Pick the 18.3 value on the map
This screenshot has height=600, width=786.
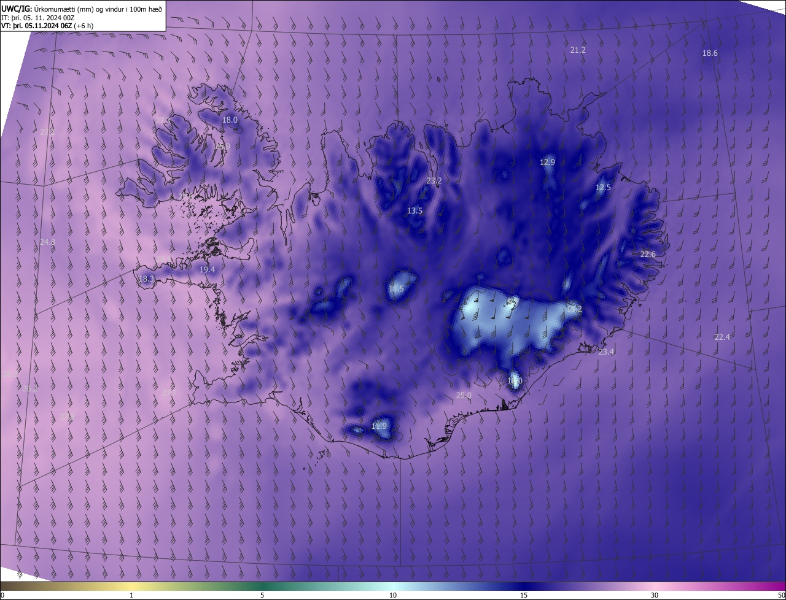(147, 279)
